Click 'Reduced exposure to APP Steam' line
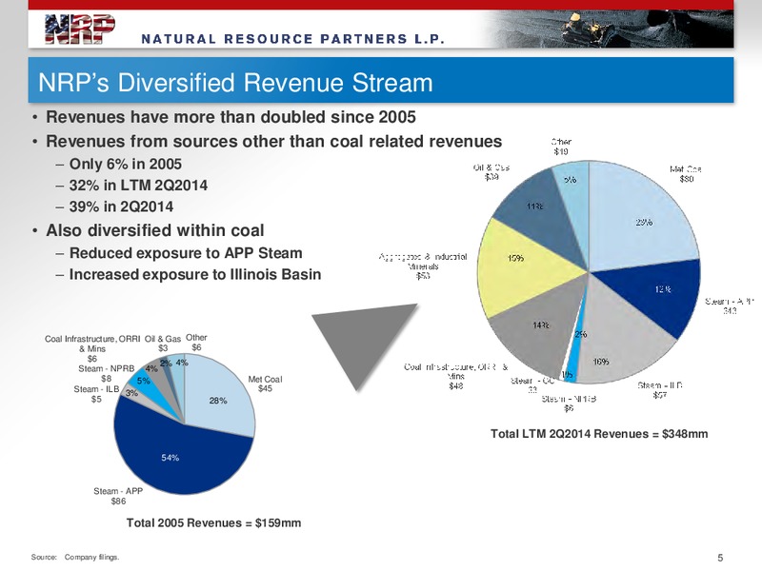Viewport: 762px width, 571px height. coord(186,253)
